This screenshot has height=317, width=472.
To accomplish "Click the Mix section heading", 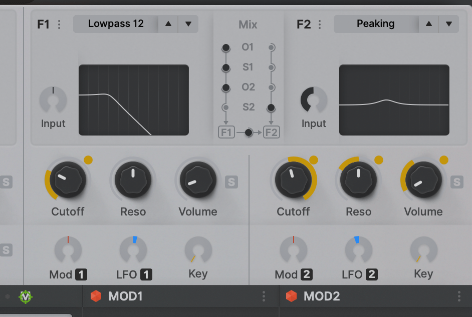I will click(x=248, y=24).
